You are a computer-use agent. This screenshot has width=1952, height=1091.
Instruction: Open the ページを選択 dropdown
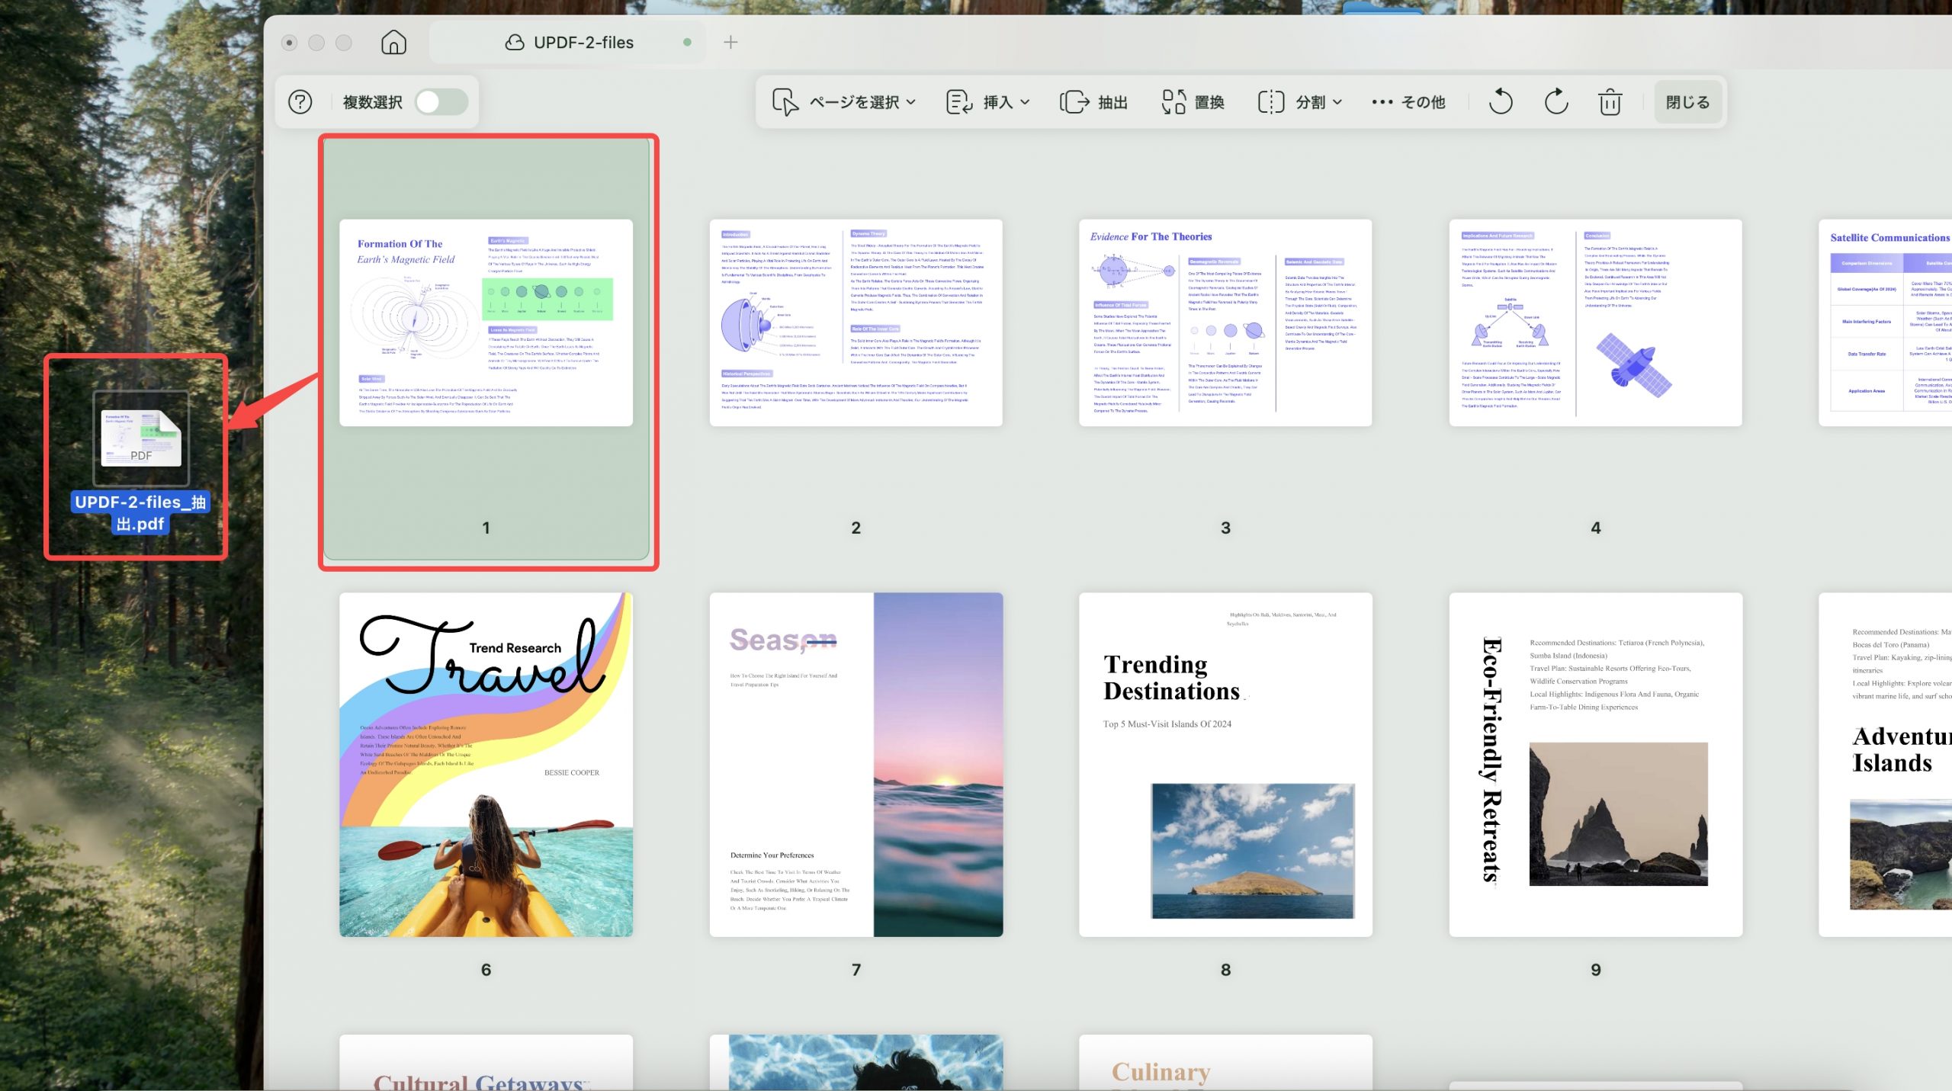(844, 102)
